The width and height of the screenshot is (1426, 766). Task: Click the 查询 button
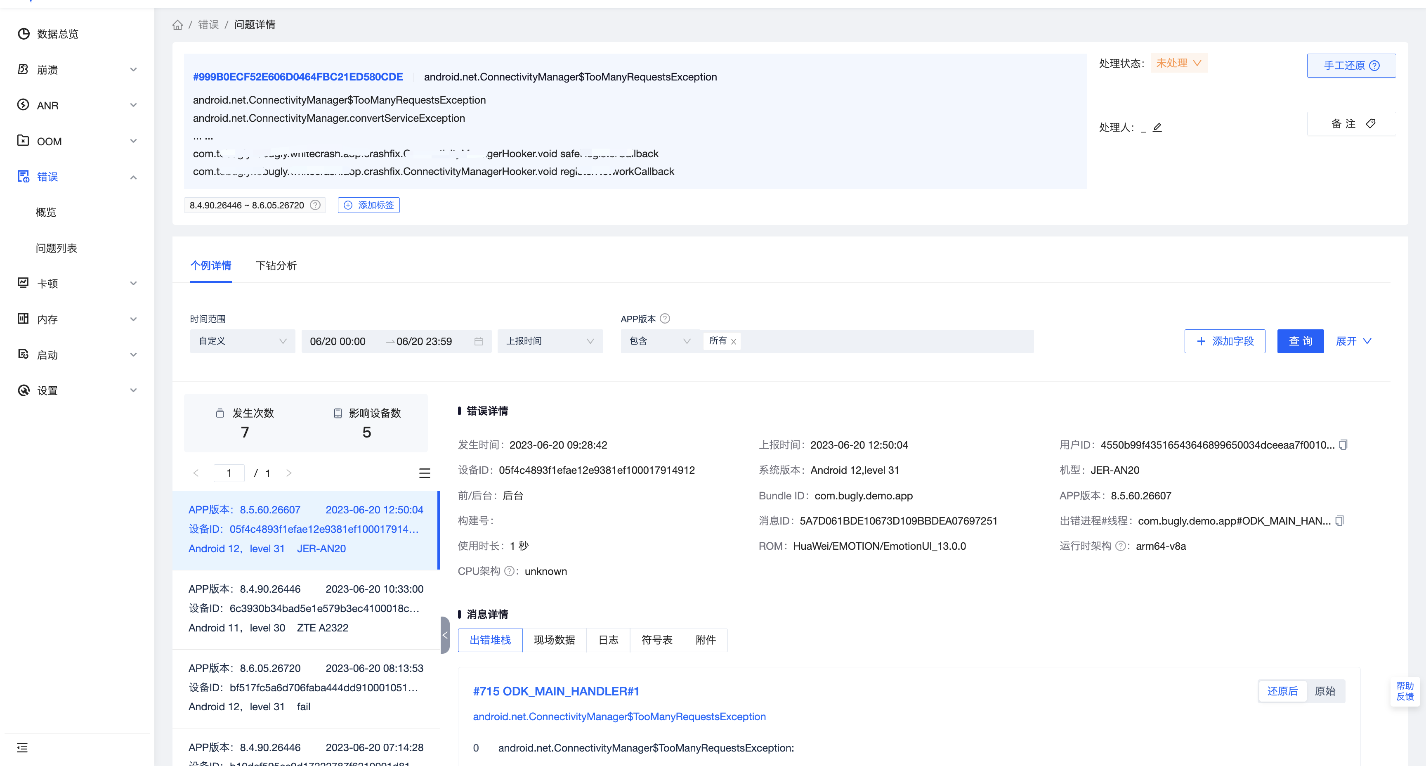(x=1300, y=341)
